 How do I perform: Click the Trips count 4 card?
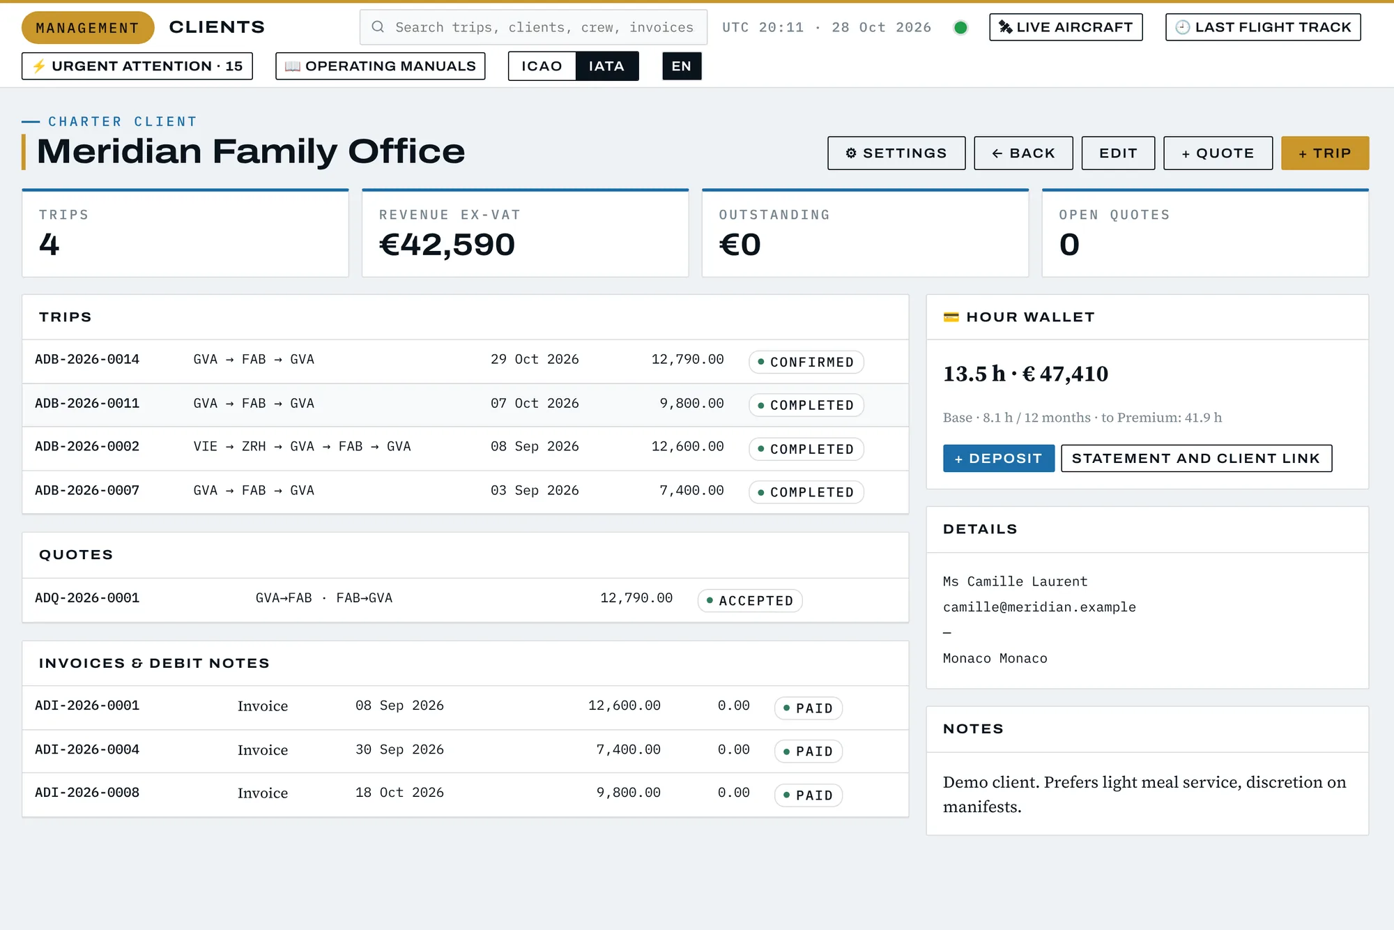(185, 234)
